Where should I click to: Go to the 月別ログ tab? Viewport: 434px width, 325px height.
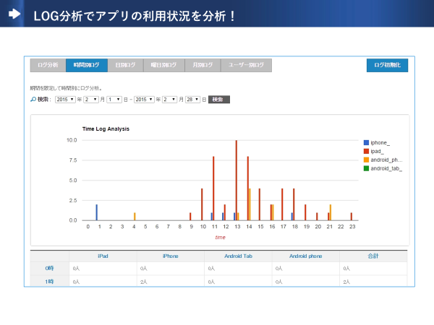(x=202, y=65)
